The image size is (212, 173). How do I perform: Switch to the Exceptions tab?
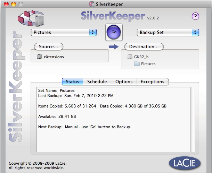[x=153, y=81]
